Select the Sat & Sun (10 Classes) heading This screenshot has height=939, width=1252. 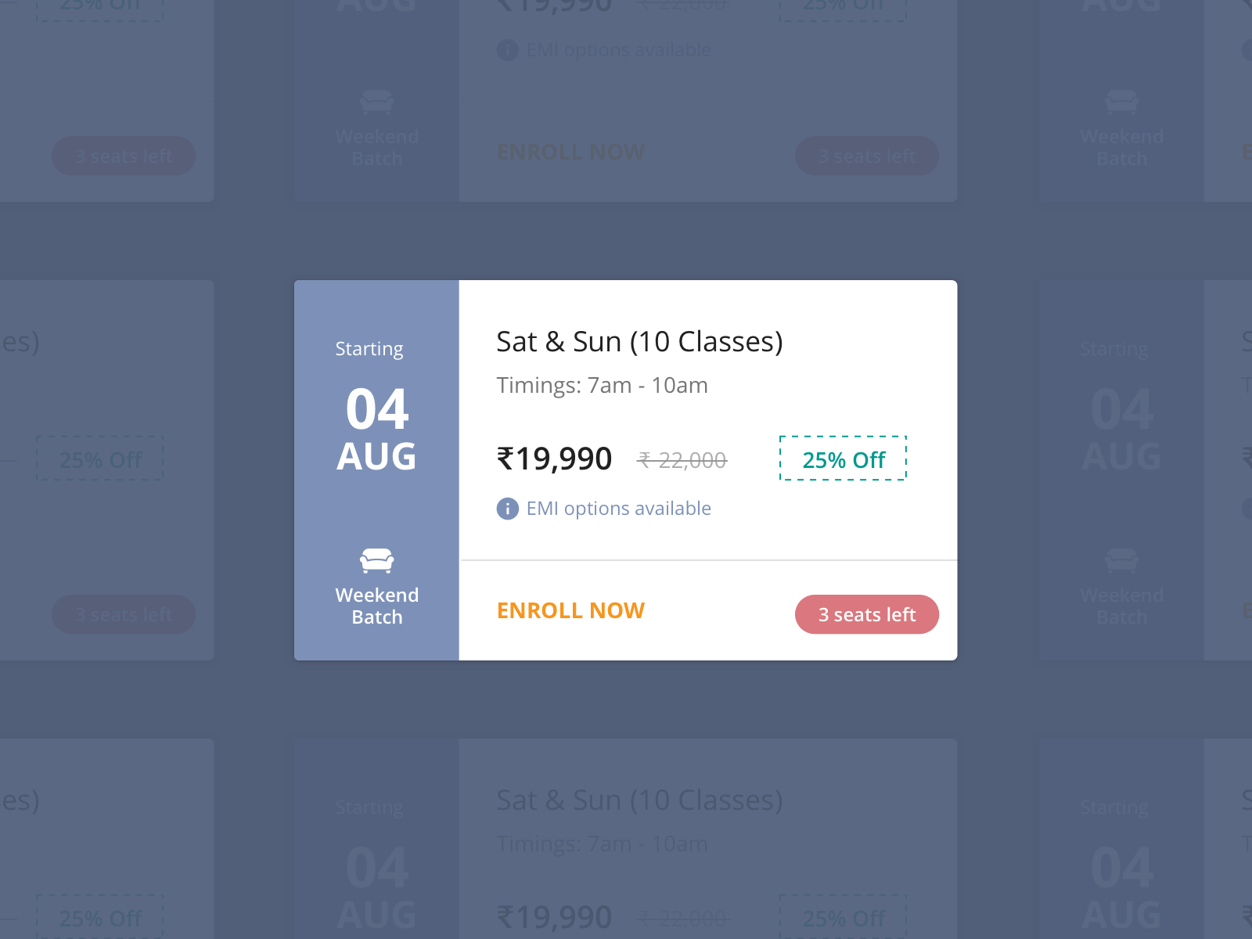640,340
